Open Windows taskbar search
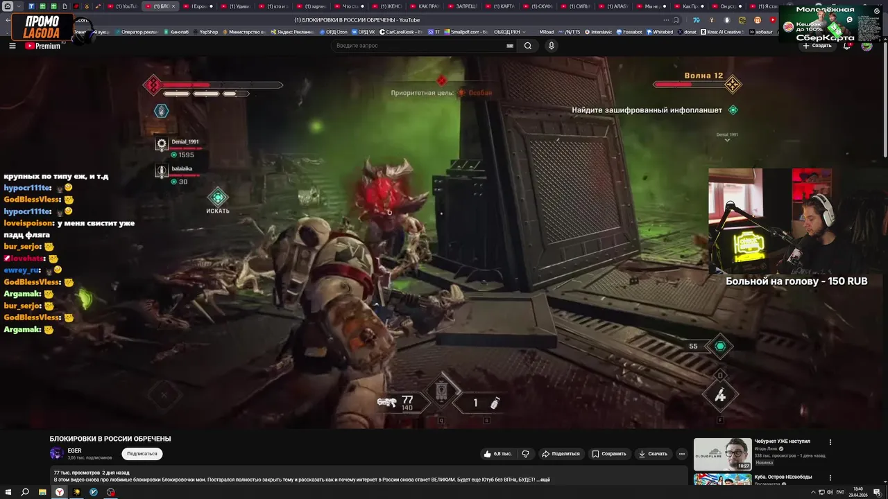The width and height of the screenshot is (888, 499). [x=25, y=492]
